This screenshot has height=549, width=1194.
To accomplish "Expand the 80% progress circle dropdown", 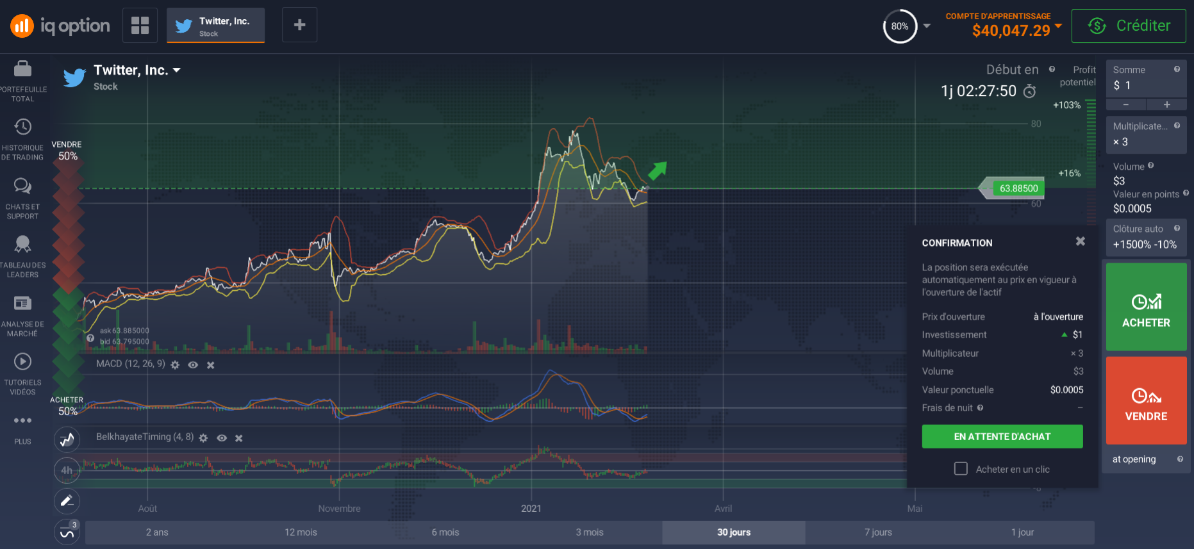I will 927,26.
